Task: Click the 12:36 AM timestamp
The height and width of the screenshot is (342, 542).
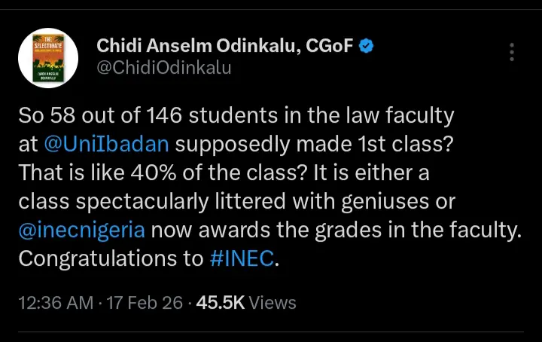Action: (56, 303)
